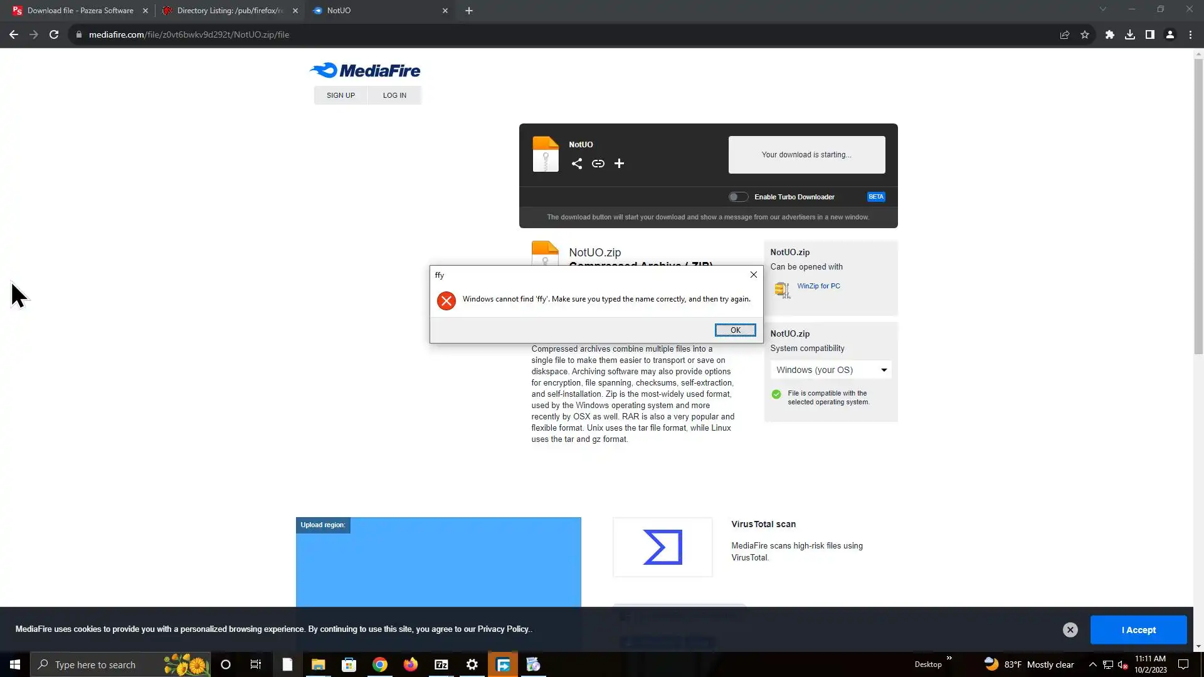Screen dimensions: 1204x677
Task: Expand the Windows (your OS) dropdown
Action: (830, 370)
